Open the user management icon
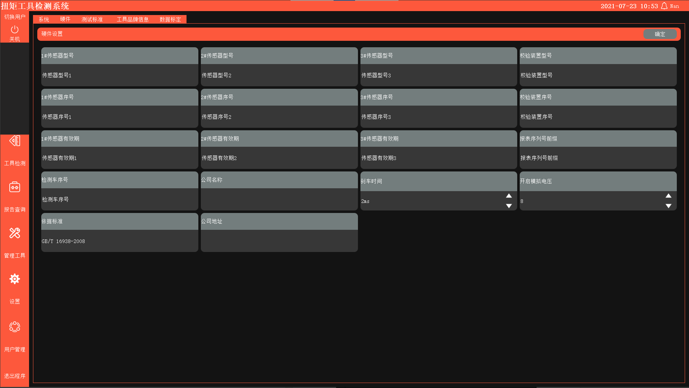 15,326
